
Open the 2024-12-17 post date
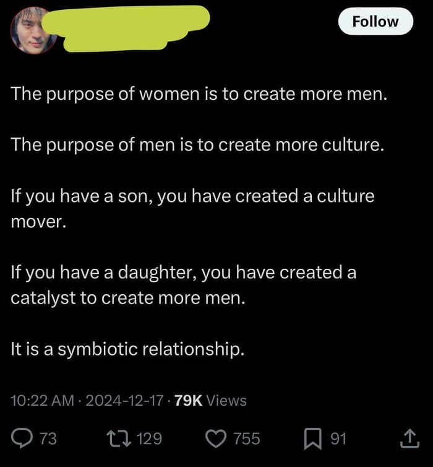pos(124,400)
